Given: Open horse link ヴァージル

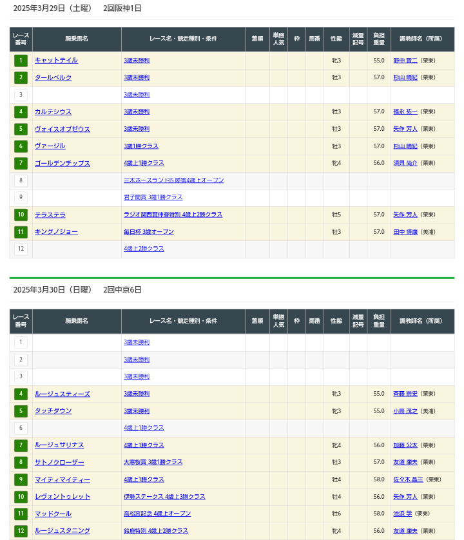Looking at the screenshot, I should pyautogui.click(x=50, y=146).
